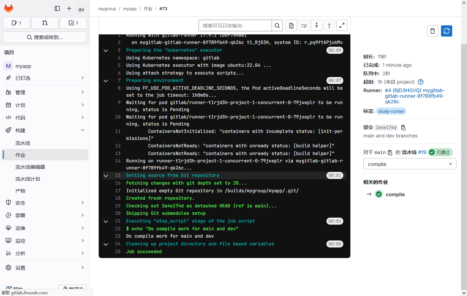This screenshot has height=296, width=467.
Task: Expand the 部署 sidebar menu
Action: [45, 215]
